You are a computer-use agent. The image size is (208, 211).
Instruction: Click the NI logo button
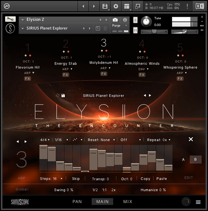click(200, 6)
